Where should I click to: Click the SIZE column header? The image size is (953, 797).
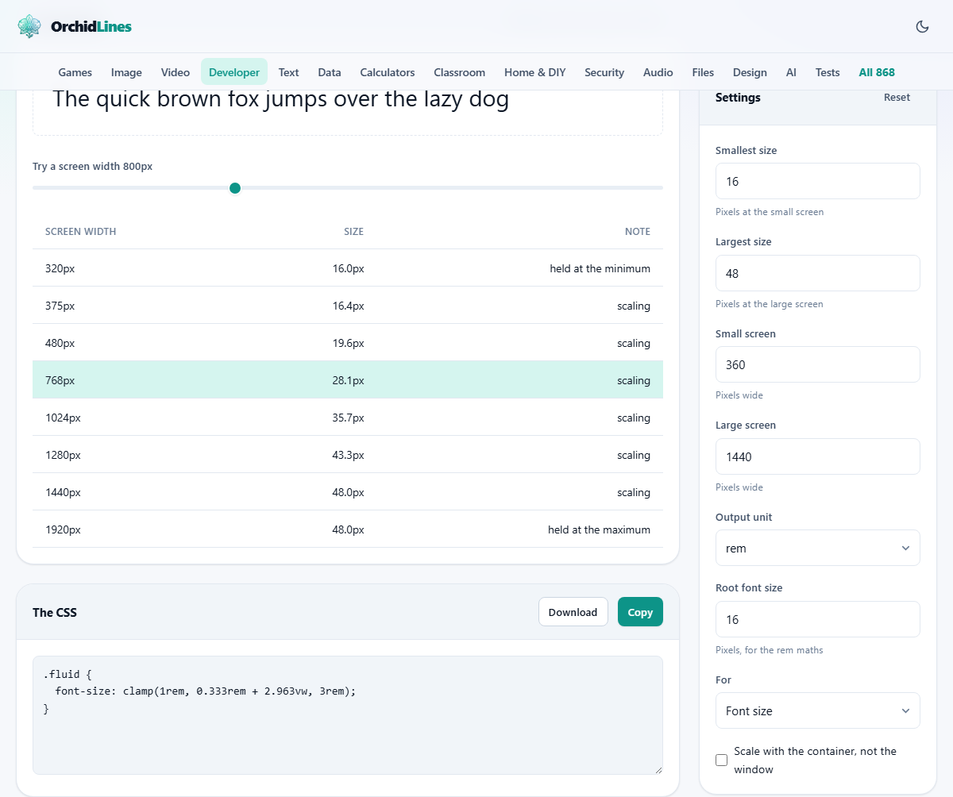(x=353, y=232)
